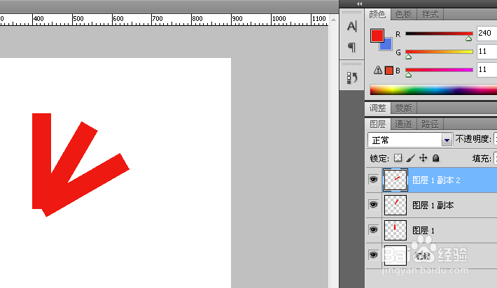This screenshot has width=497, height=288.
Task: Switch to the 图层 tab
Action: pyautogui.click(x=377, y=124)
